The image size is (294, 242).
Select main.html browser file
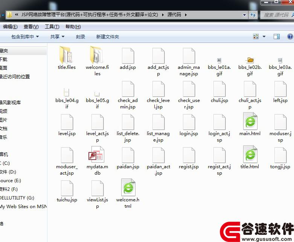tap(250, 124)
